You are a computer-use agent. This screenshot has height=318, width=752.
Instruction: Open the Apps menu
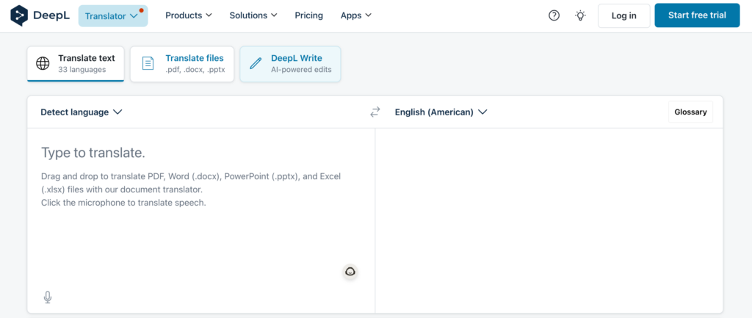click(356, 15)
